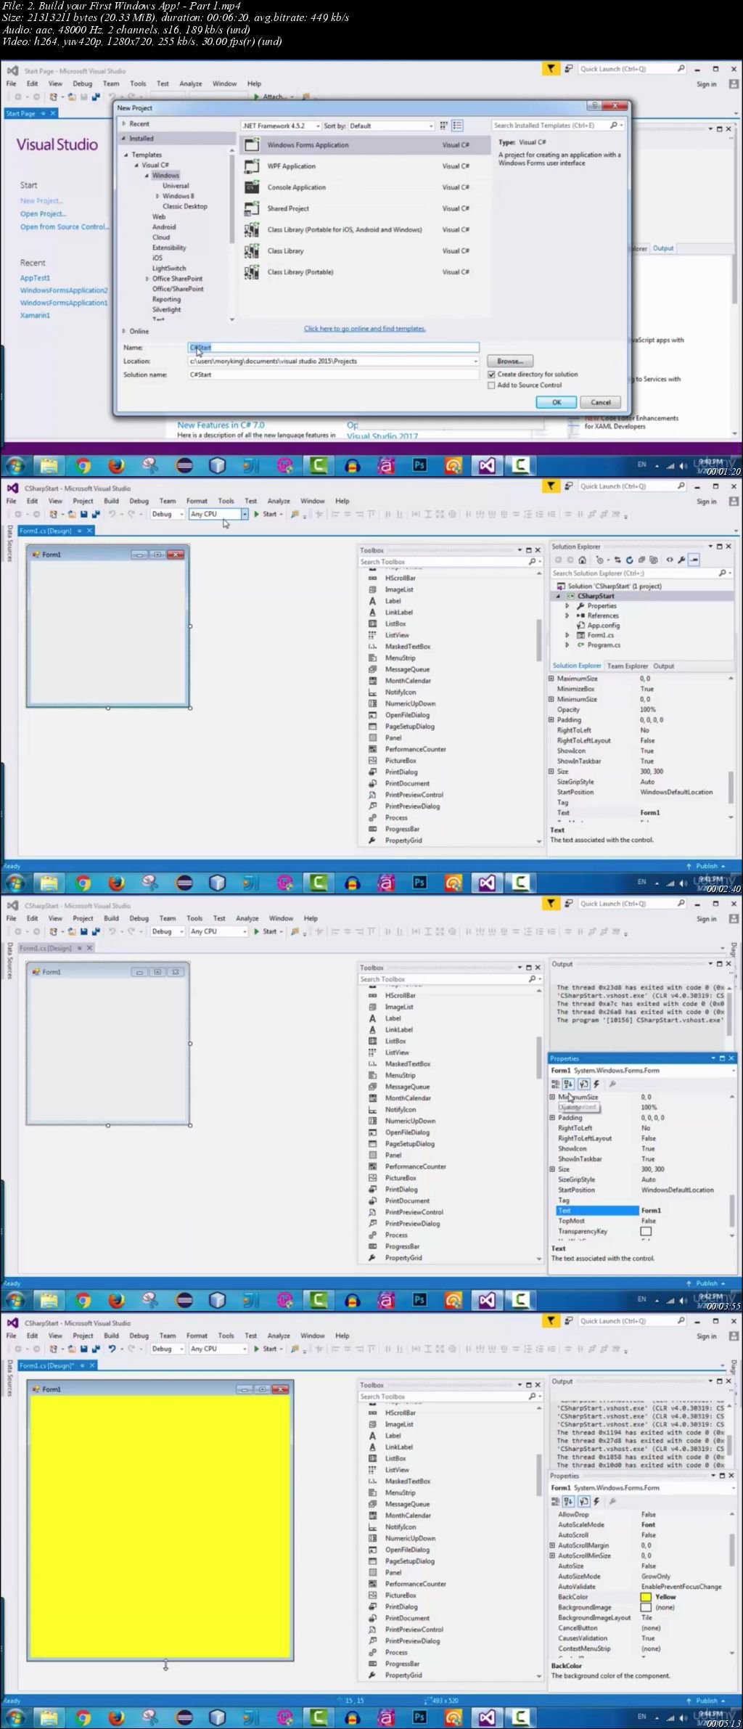Click the BackgroundImage (none) swatch

pyautogui.click(x=646, y=1607)
